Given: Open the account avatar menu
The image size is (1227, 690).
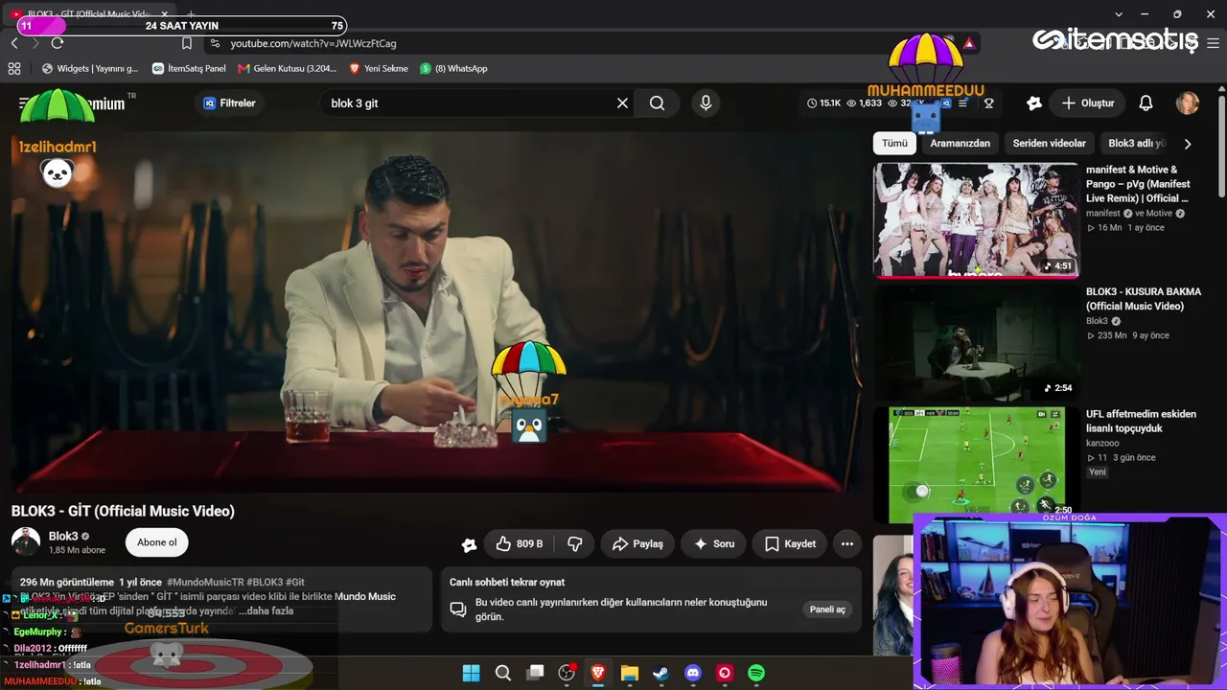Looking at the screenshot, I should (1188, 103).
